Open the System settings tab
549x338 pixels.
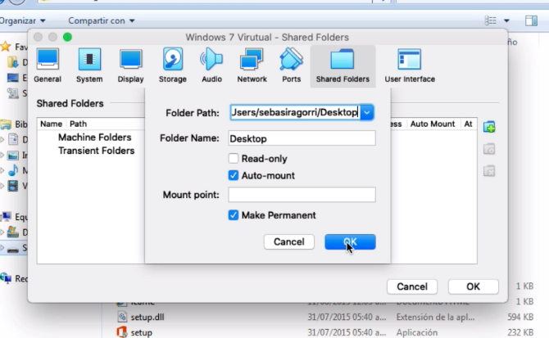tap(89, 65)
